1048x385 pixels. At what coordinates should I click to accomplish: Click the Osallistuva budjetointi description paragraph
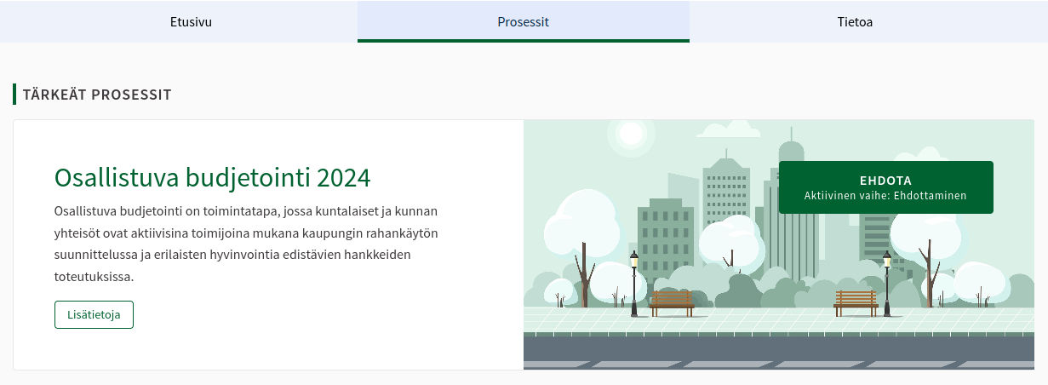246,243
